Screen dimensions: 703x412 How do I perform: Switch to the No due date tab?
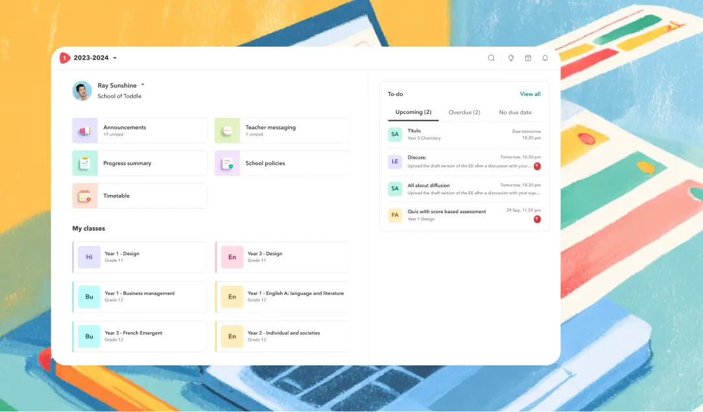click(x=515, y=112)
